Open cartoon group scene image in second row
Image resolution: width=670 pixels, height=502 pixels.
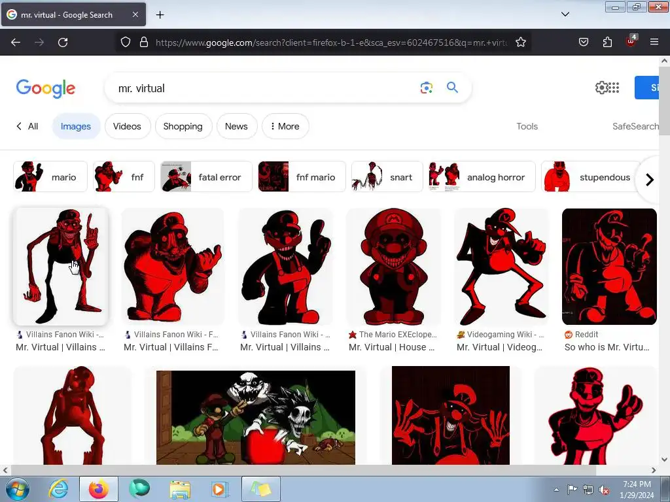(x=256, y=417)
